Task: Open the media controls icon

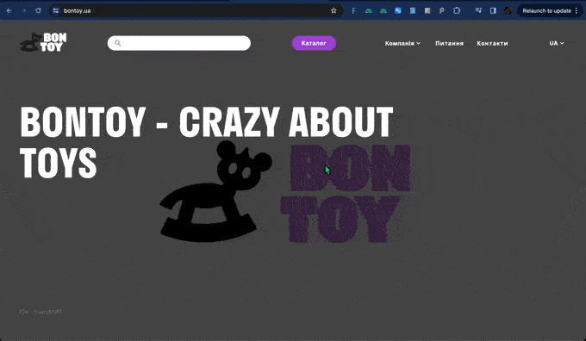Action: 478,11
